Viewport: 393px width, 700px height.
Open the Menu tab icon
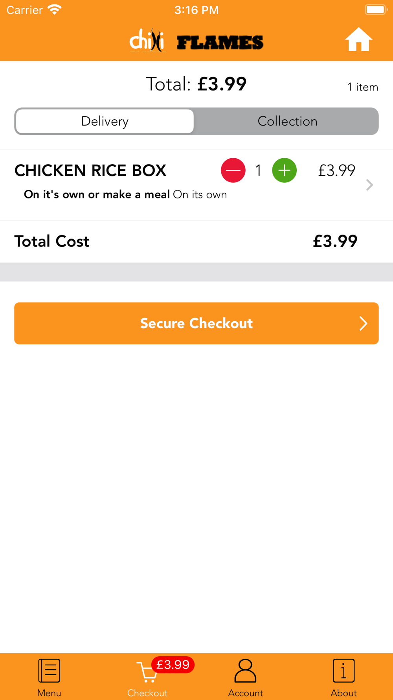point(49,670)
